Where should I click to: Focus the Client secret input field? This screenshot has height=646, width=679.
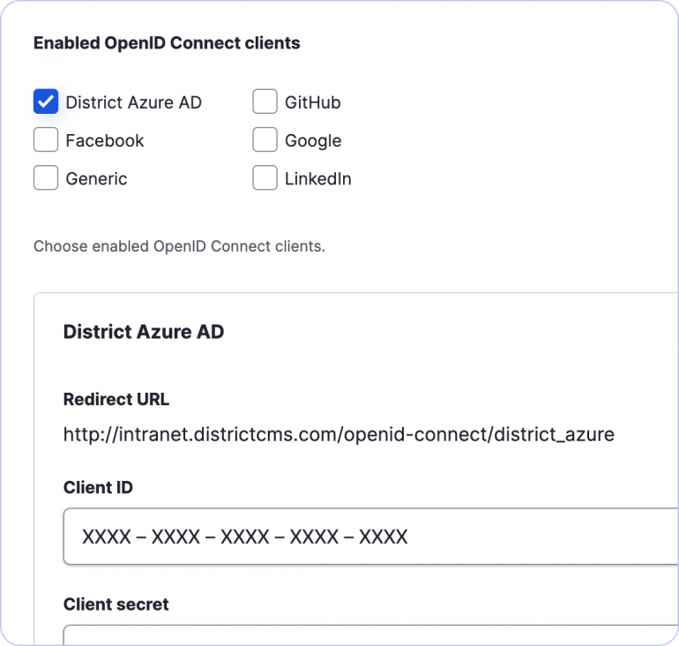pyautogui.click(x=371, y=635)
